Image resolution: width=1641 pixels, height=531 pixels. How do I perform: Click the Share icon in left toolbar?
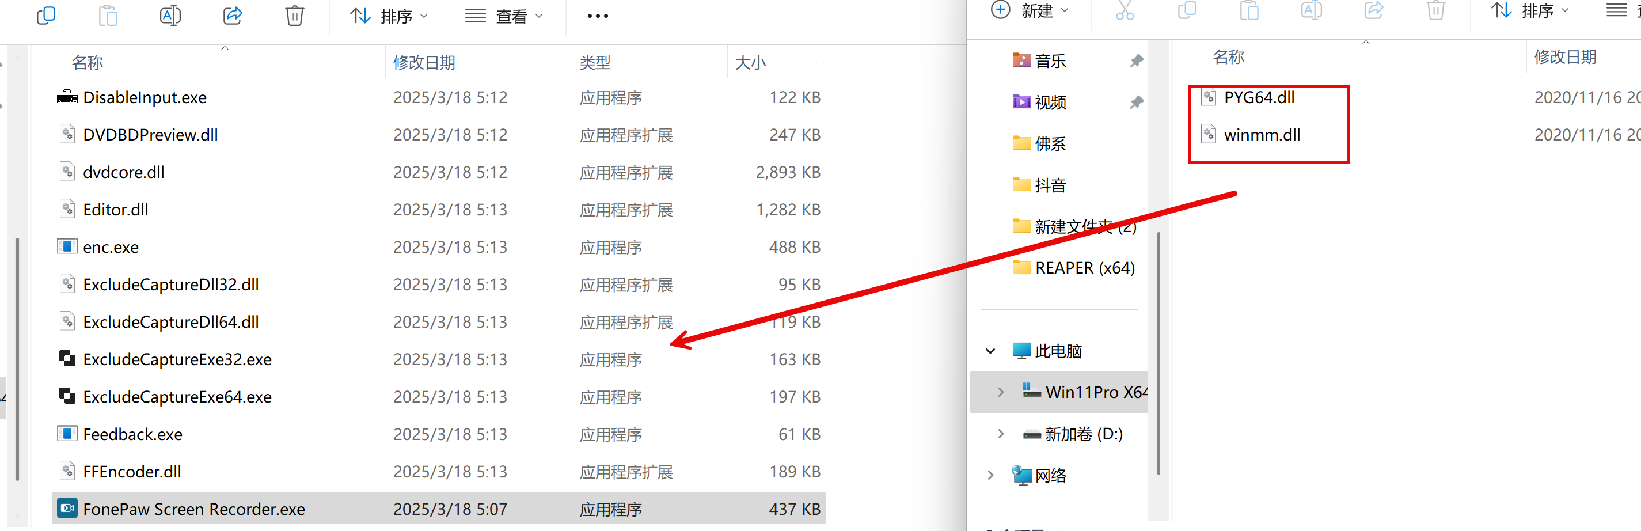[233, 16]
